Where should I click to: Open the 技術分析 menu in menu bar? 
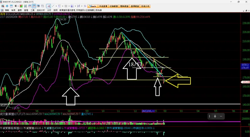[x=41, y=10]
